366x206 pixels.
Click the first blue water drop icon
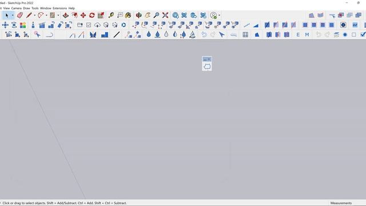pyautogui.click(x=149, y=34)
